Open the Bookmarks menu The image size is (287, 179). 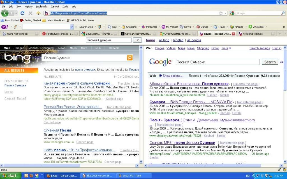(42, 6)
